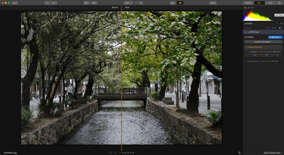Click the Foliage Enhancer Amount slider
This screenshot has height=155, width=284.
click(x=267, y=52)
